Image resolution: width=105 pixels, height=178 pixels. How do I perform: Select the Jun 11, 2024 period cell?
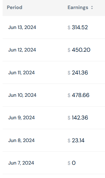click(x=21, y=72)
